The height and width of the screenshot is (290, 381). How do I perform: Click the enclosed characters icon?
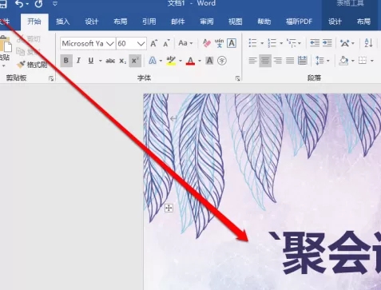pyautogui.click(x=222, y=61)
